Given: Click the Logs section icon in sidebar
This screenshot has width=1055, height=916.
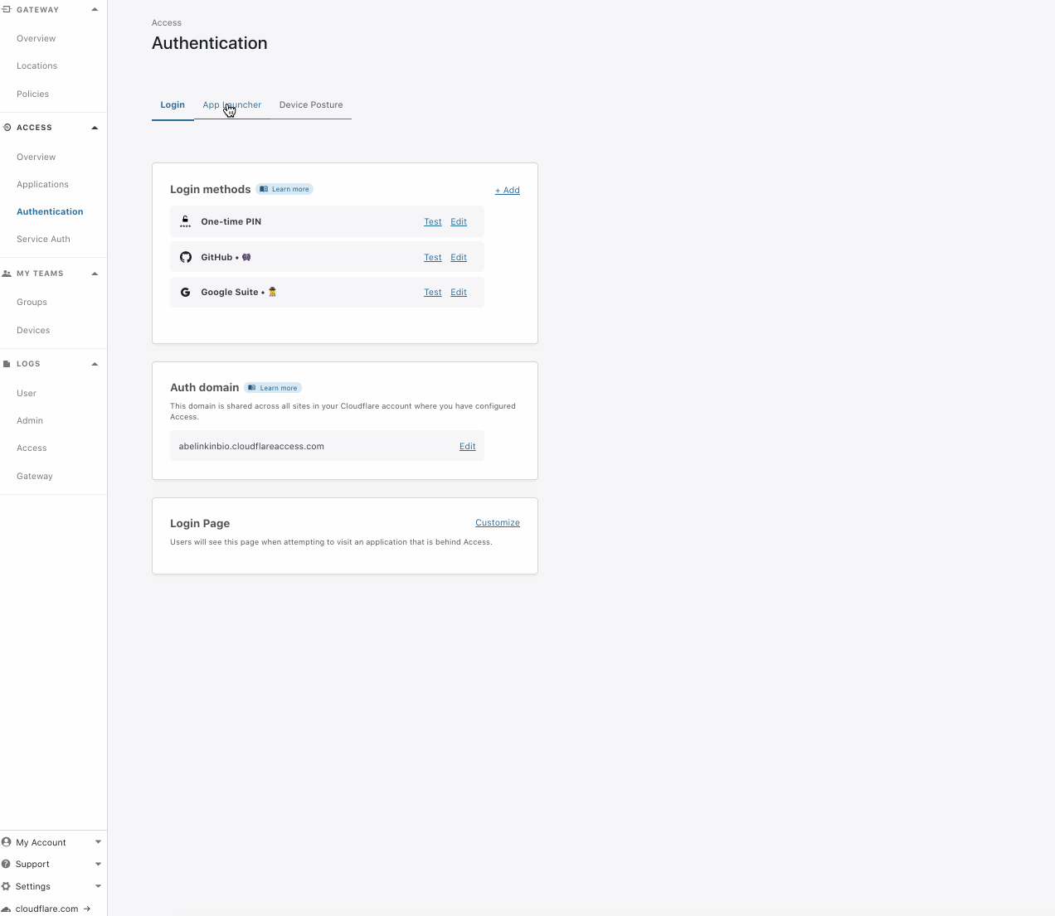Looking at the screenshot, I should [x=7, y=363].
